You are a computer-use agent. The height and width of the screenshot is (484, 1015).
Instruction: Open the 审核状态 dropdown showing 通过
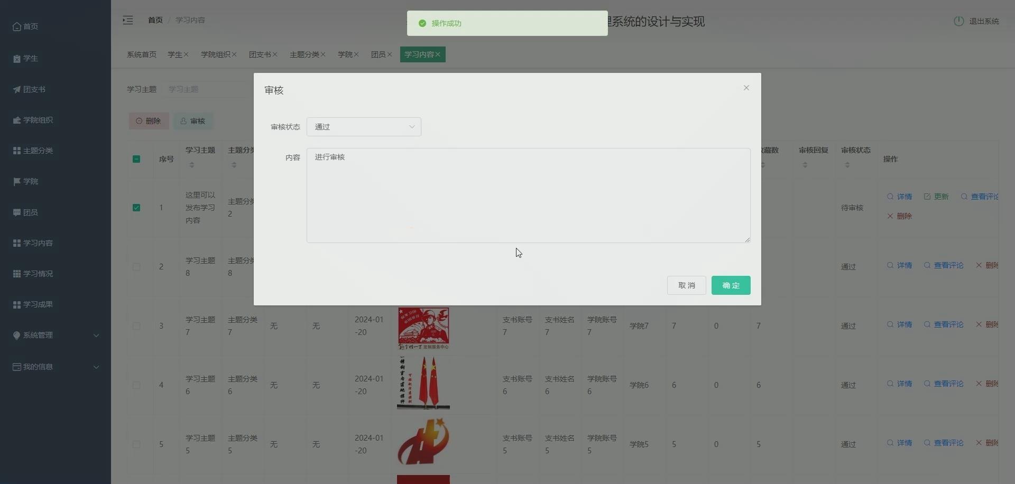364,127
